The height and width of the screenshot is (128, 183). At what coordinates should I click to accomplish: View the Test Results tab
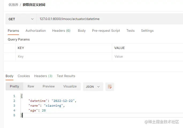click(66, 76)
